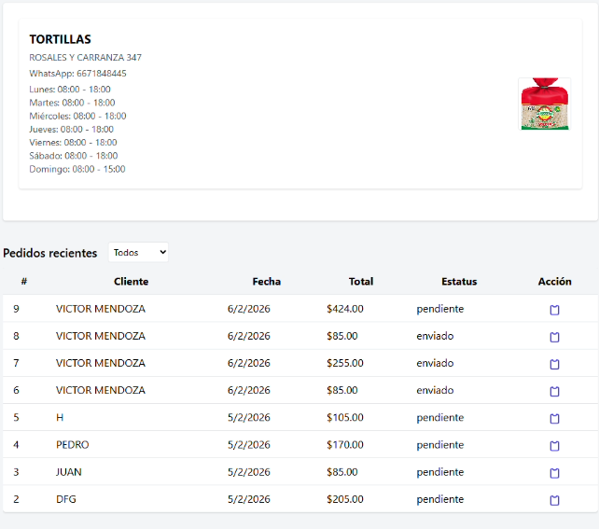Click the enviado status of order 8
The height and width of the screenshot is (529, 599).
pyautogui.click(x=435, y=336)
